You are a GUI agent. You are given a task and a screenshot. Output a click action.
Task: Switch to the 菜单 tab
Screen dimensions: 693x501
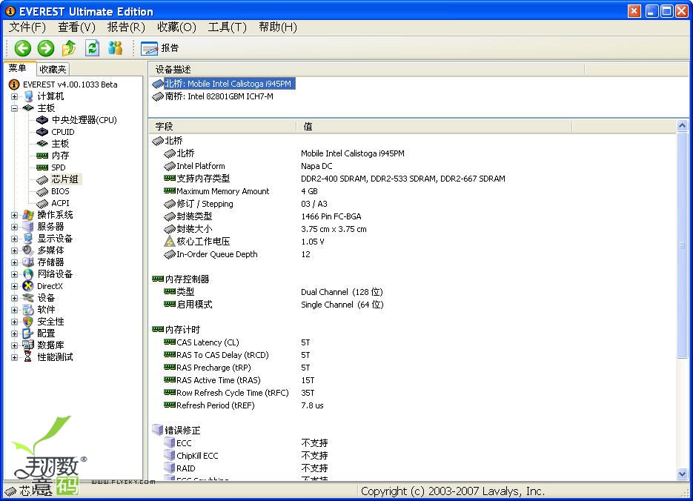tap(18, 68)
